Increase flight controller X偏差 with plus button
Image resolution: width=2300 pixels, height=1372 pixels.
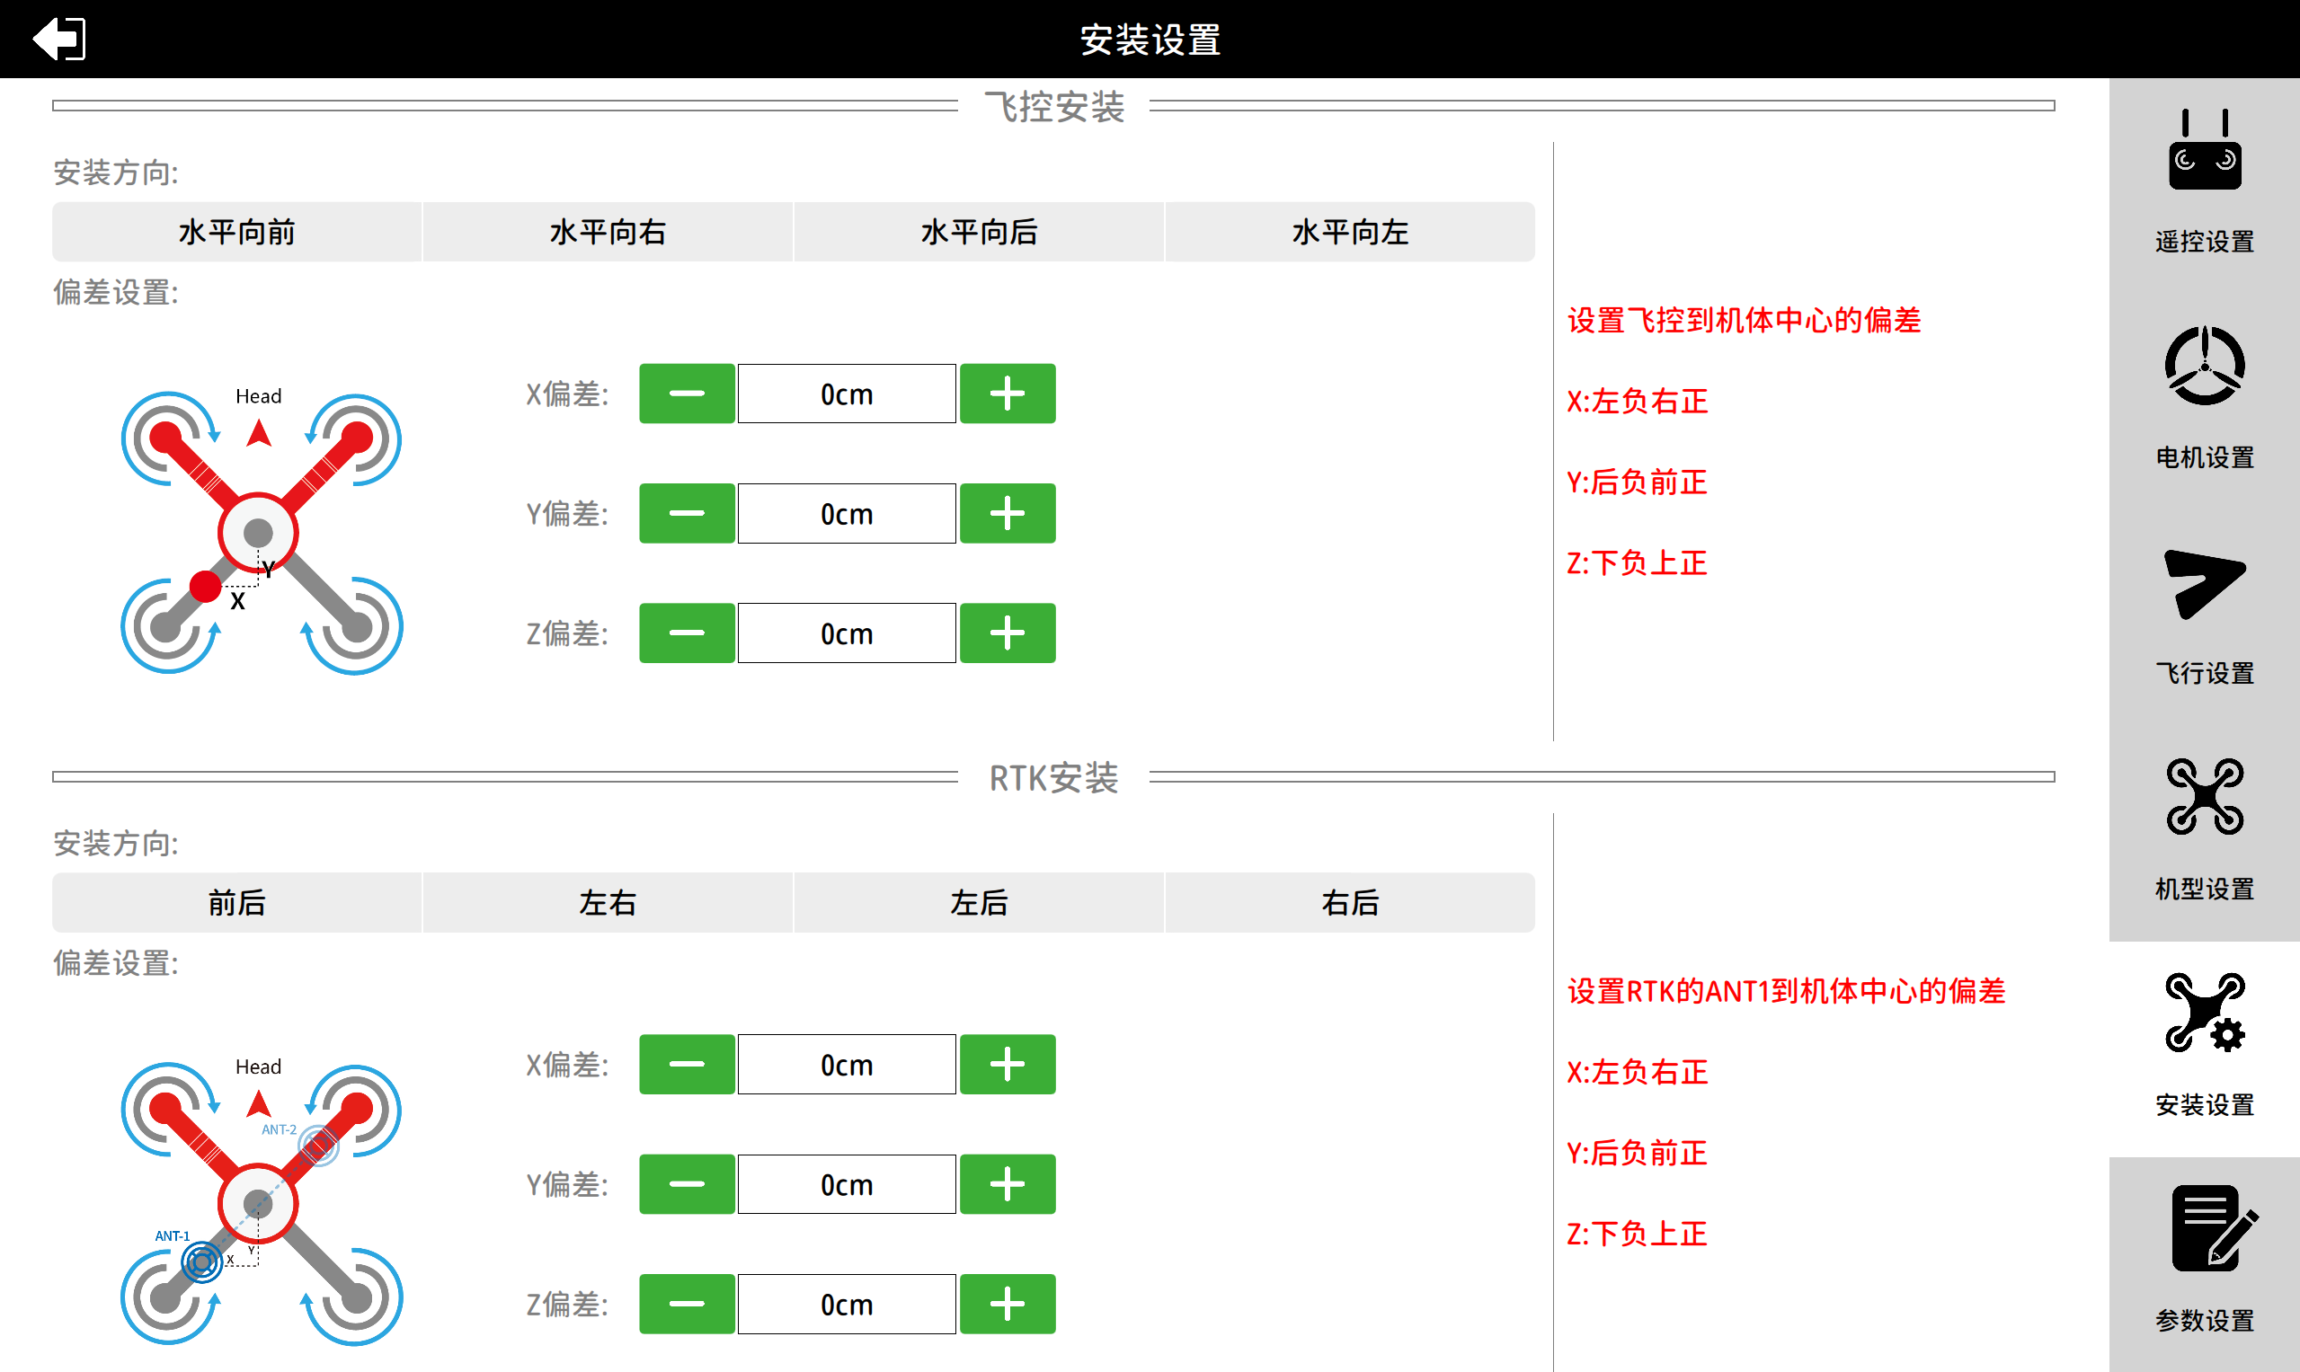coord(1006,393)
